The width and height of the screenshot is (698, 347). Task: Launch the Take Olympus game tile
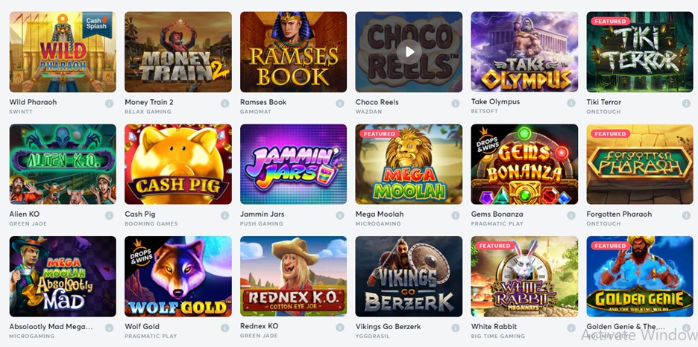click(524, 52)
